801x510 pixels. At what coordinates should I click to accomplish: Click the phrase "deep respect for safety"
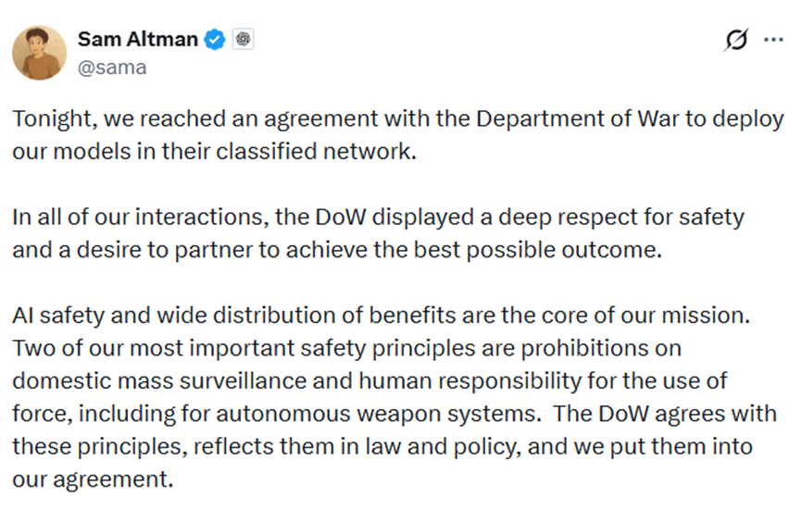pos(645,218)
